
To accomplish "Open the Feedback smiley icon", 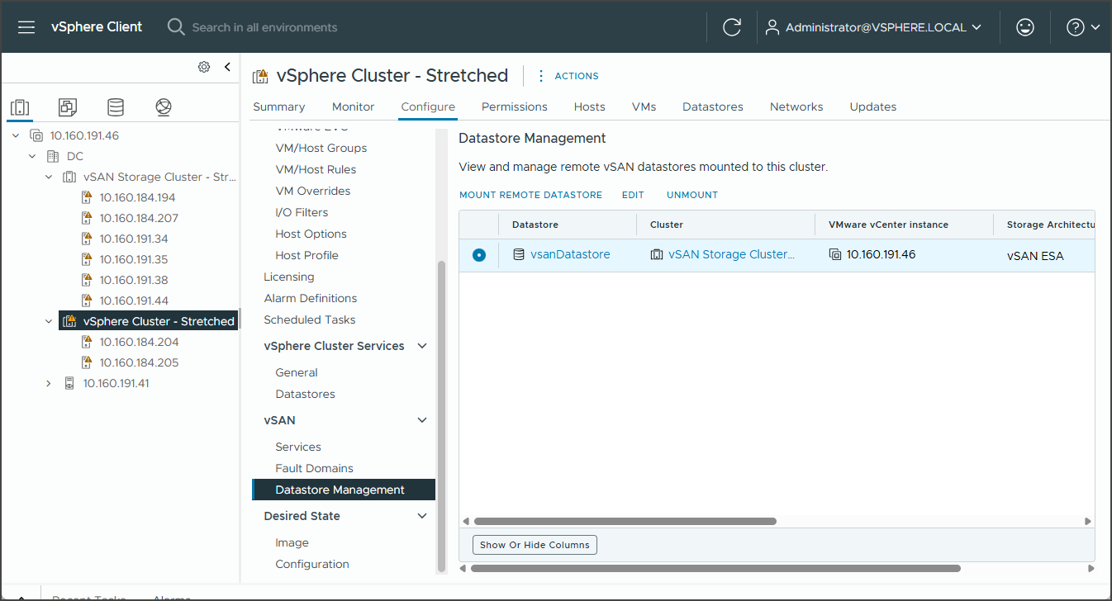I will [x=1024, y=26].
